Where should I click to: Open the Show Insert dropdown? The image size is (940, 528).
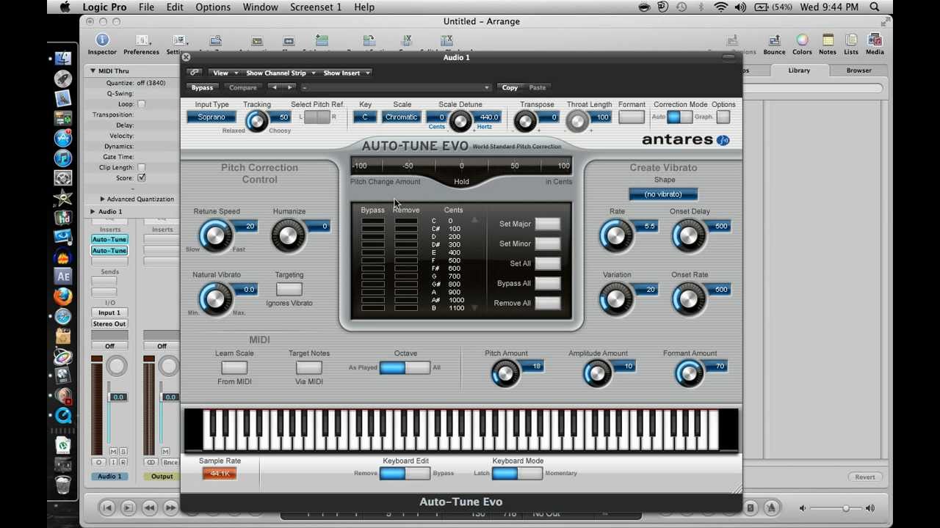click(347, 73)
